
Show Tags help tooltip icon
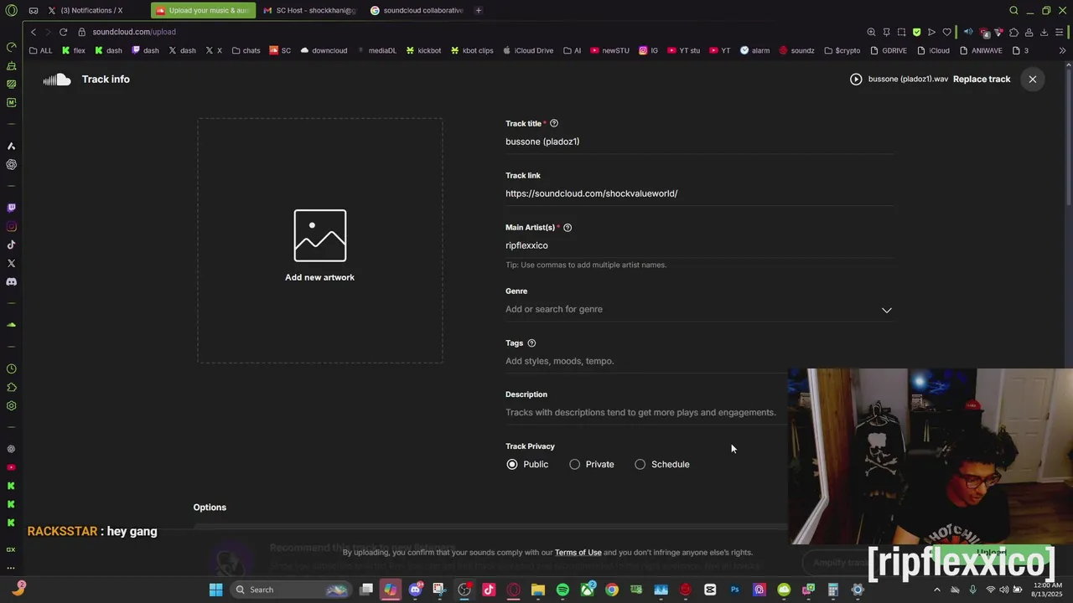pyautogui.click(x=531, y=343)
